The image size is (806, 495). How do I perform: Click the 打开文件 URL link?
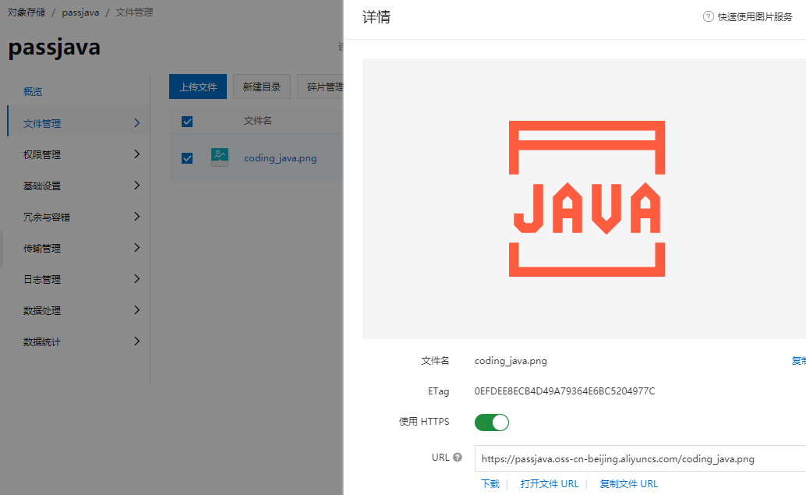tap(550, 483)
